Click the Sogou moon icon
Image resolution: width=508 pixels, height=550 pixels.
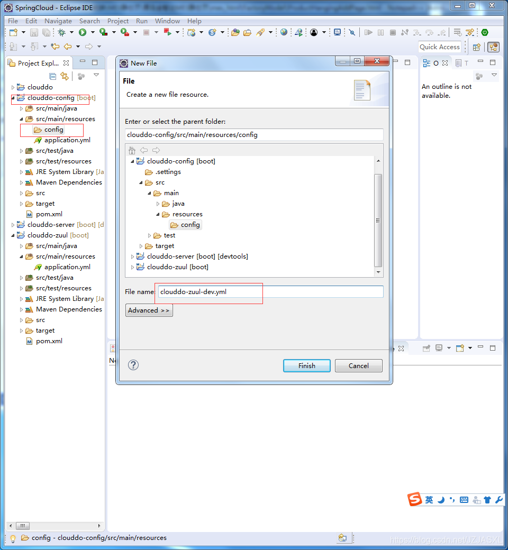point(441,500)
